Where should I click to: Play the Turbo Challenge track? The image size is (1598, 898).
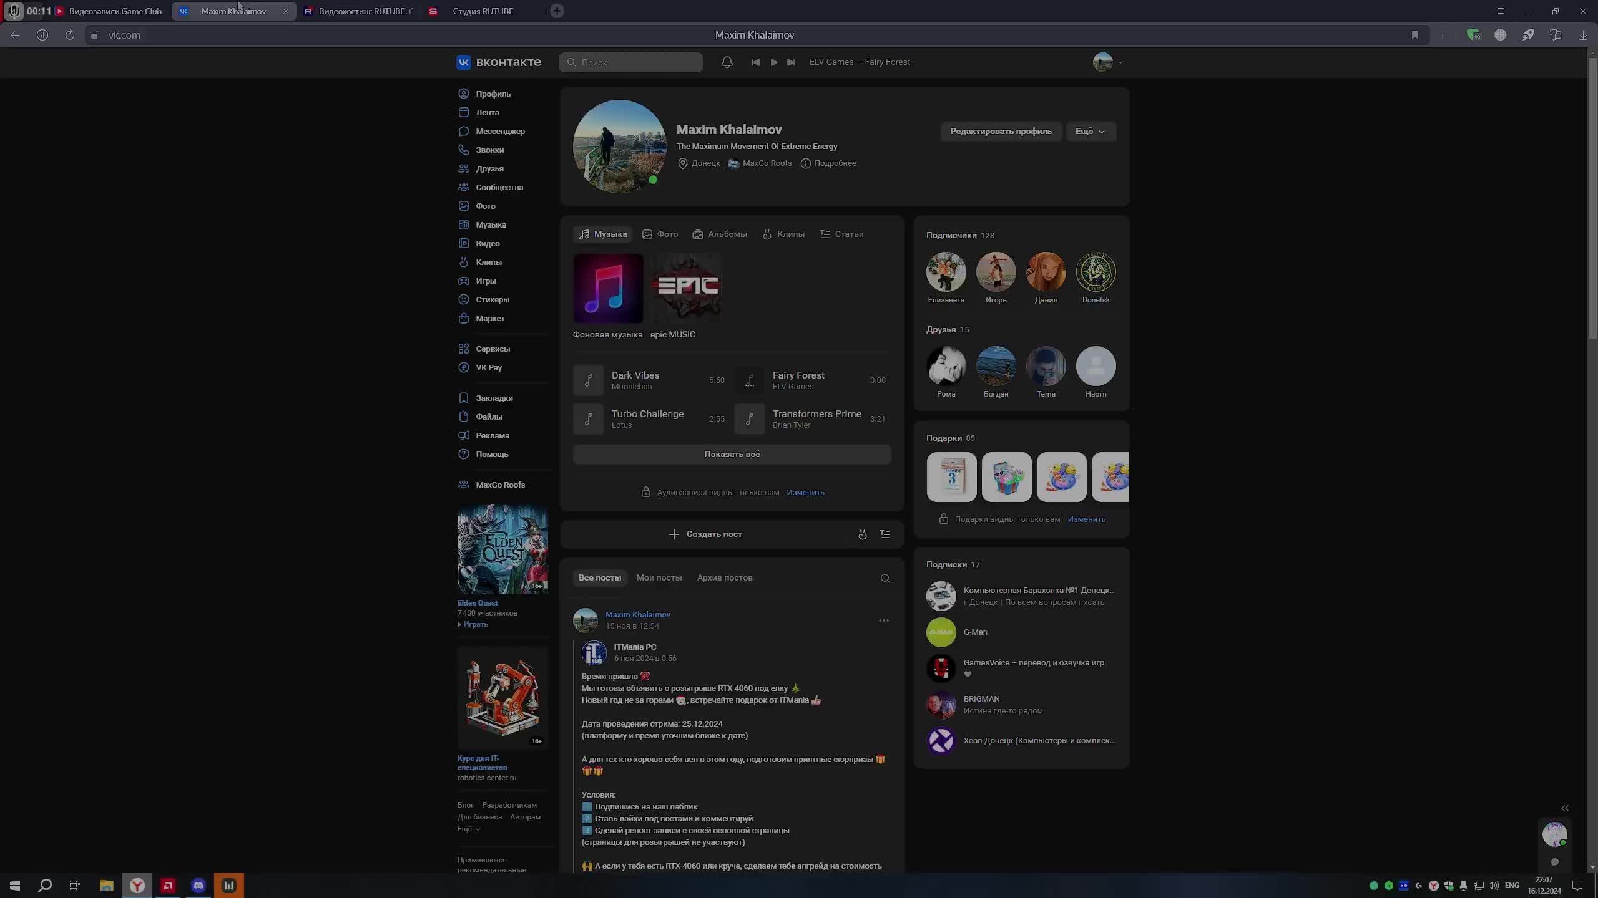[x=589, y=419]
